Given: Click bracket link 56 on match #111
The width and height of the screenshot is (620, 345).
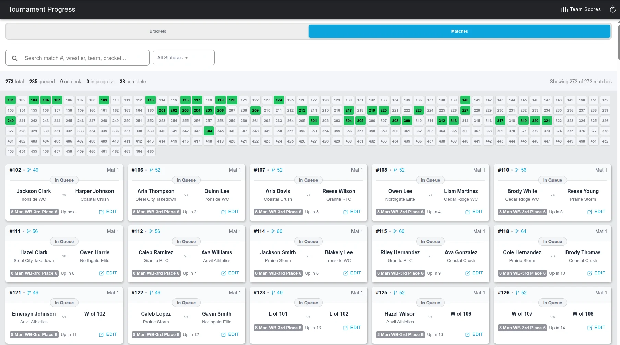Looking at the screenshot, I should coord(35,231).
